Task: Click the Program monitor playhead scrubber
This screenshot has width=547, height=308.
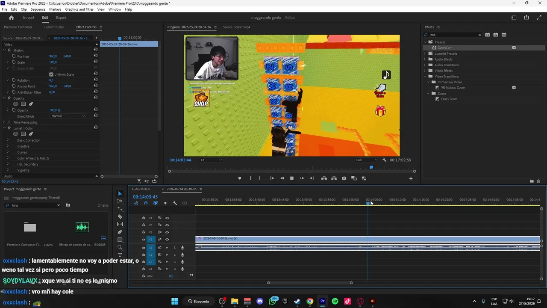Action: point(371,167)
